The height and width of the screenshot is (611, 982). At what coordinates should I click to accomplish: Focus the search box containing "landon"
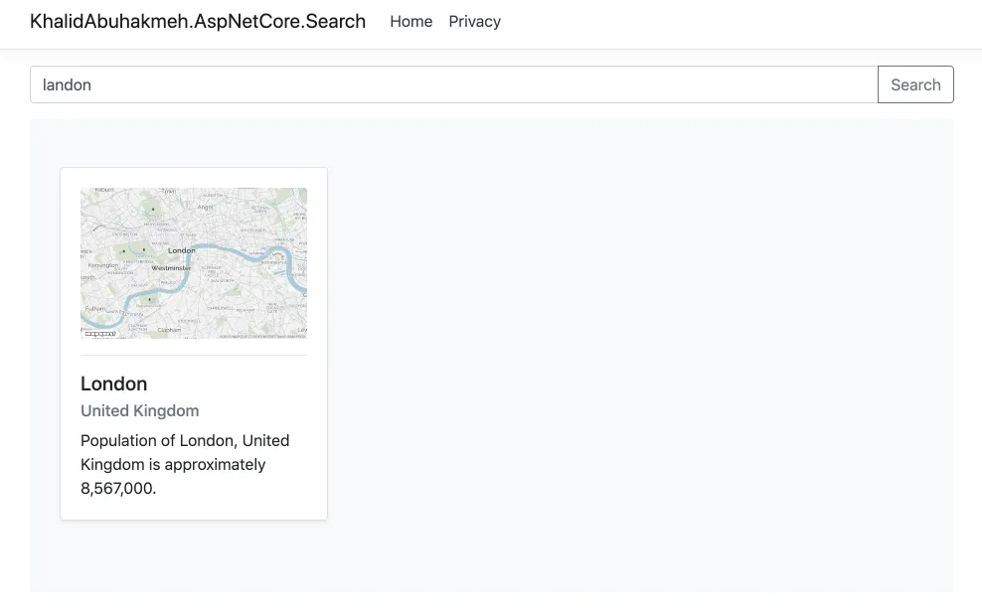(x=454, y=84)
